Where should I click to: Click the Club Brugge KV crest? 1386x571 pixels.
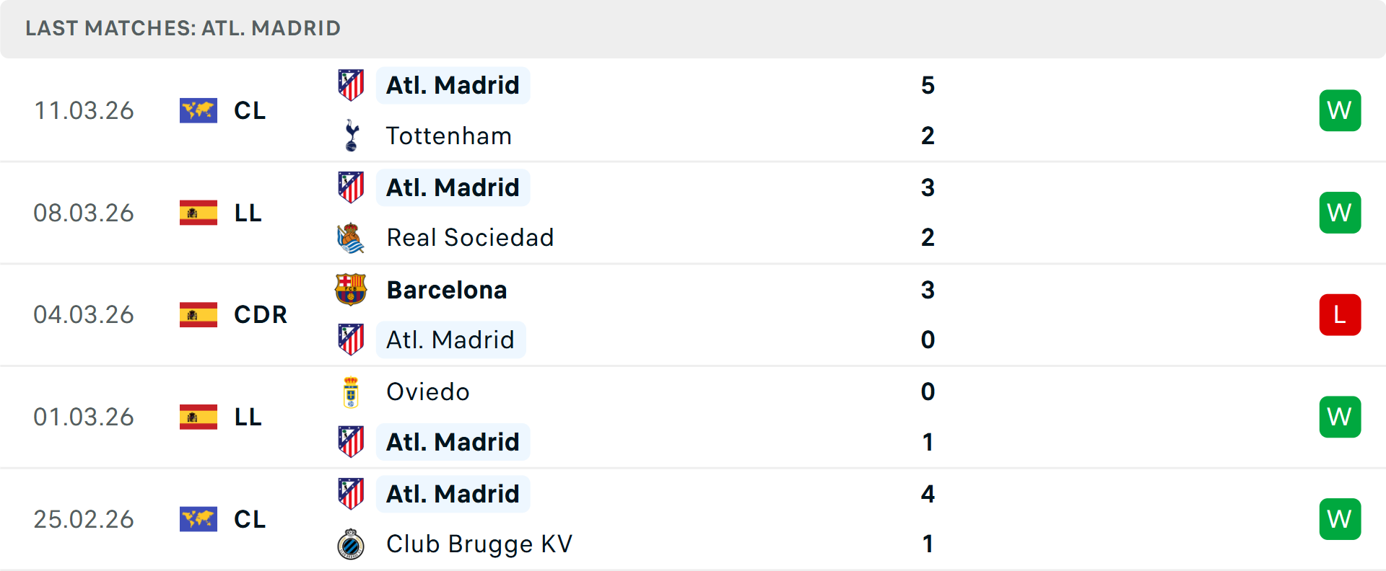tap(352, 544)
